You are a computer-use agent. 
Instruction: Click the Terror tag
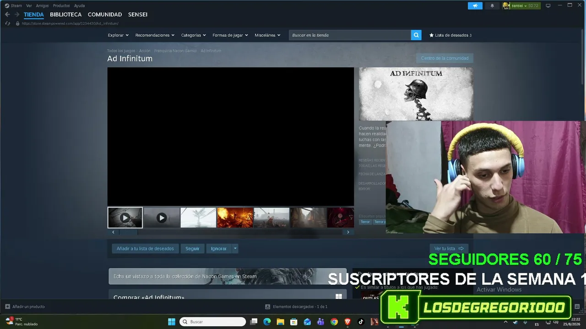pyautogui.click(x=365, y=222)
